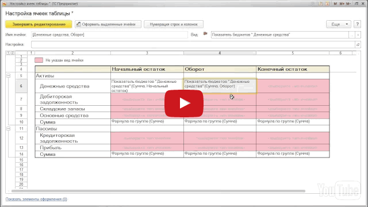Screen dimensions: 368x207
Task: Click the red play button overlay
Action: coord(184,103)
